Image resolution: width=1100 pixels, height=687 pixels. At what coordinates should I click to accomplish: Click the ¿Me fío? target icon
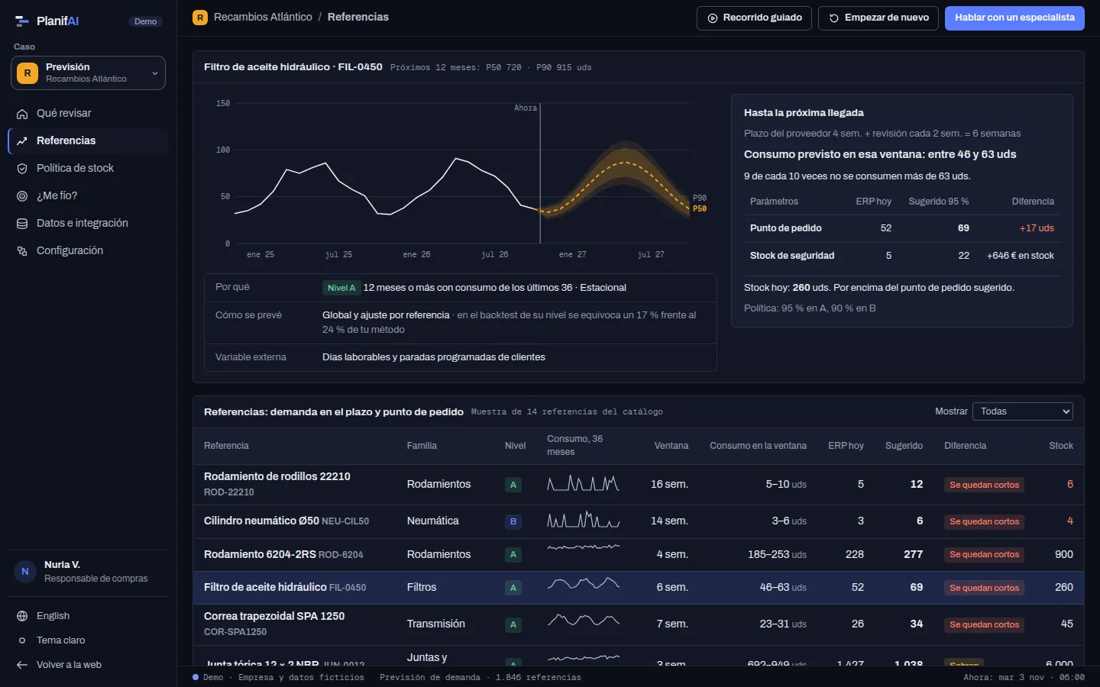(x=22, y=196)
